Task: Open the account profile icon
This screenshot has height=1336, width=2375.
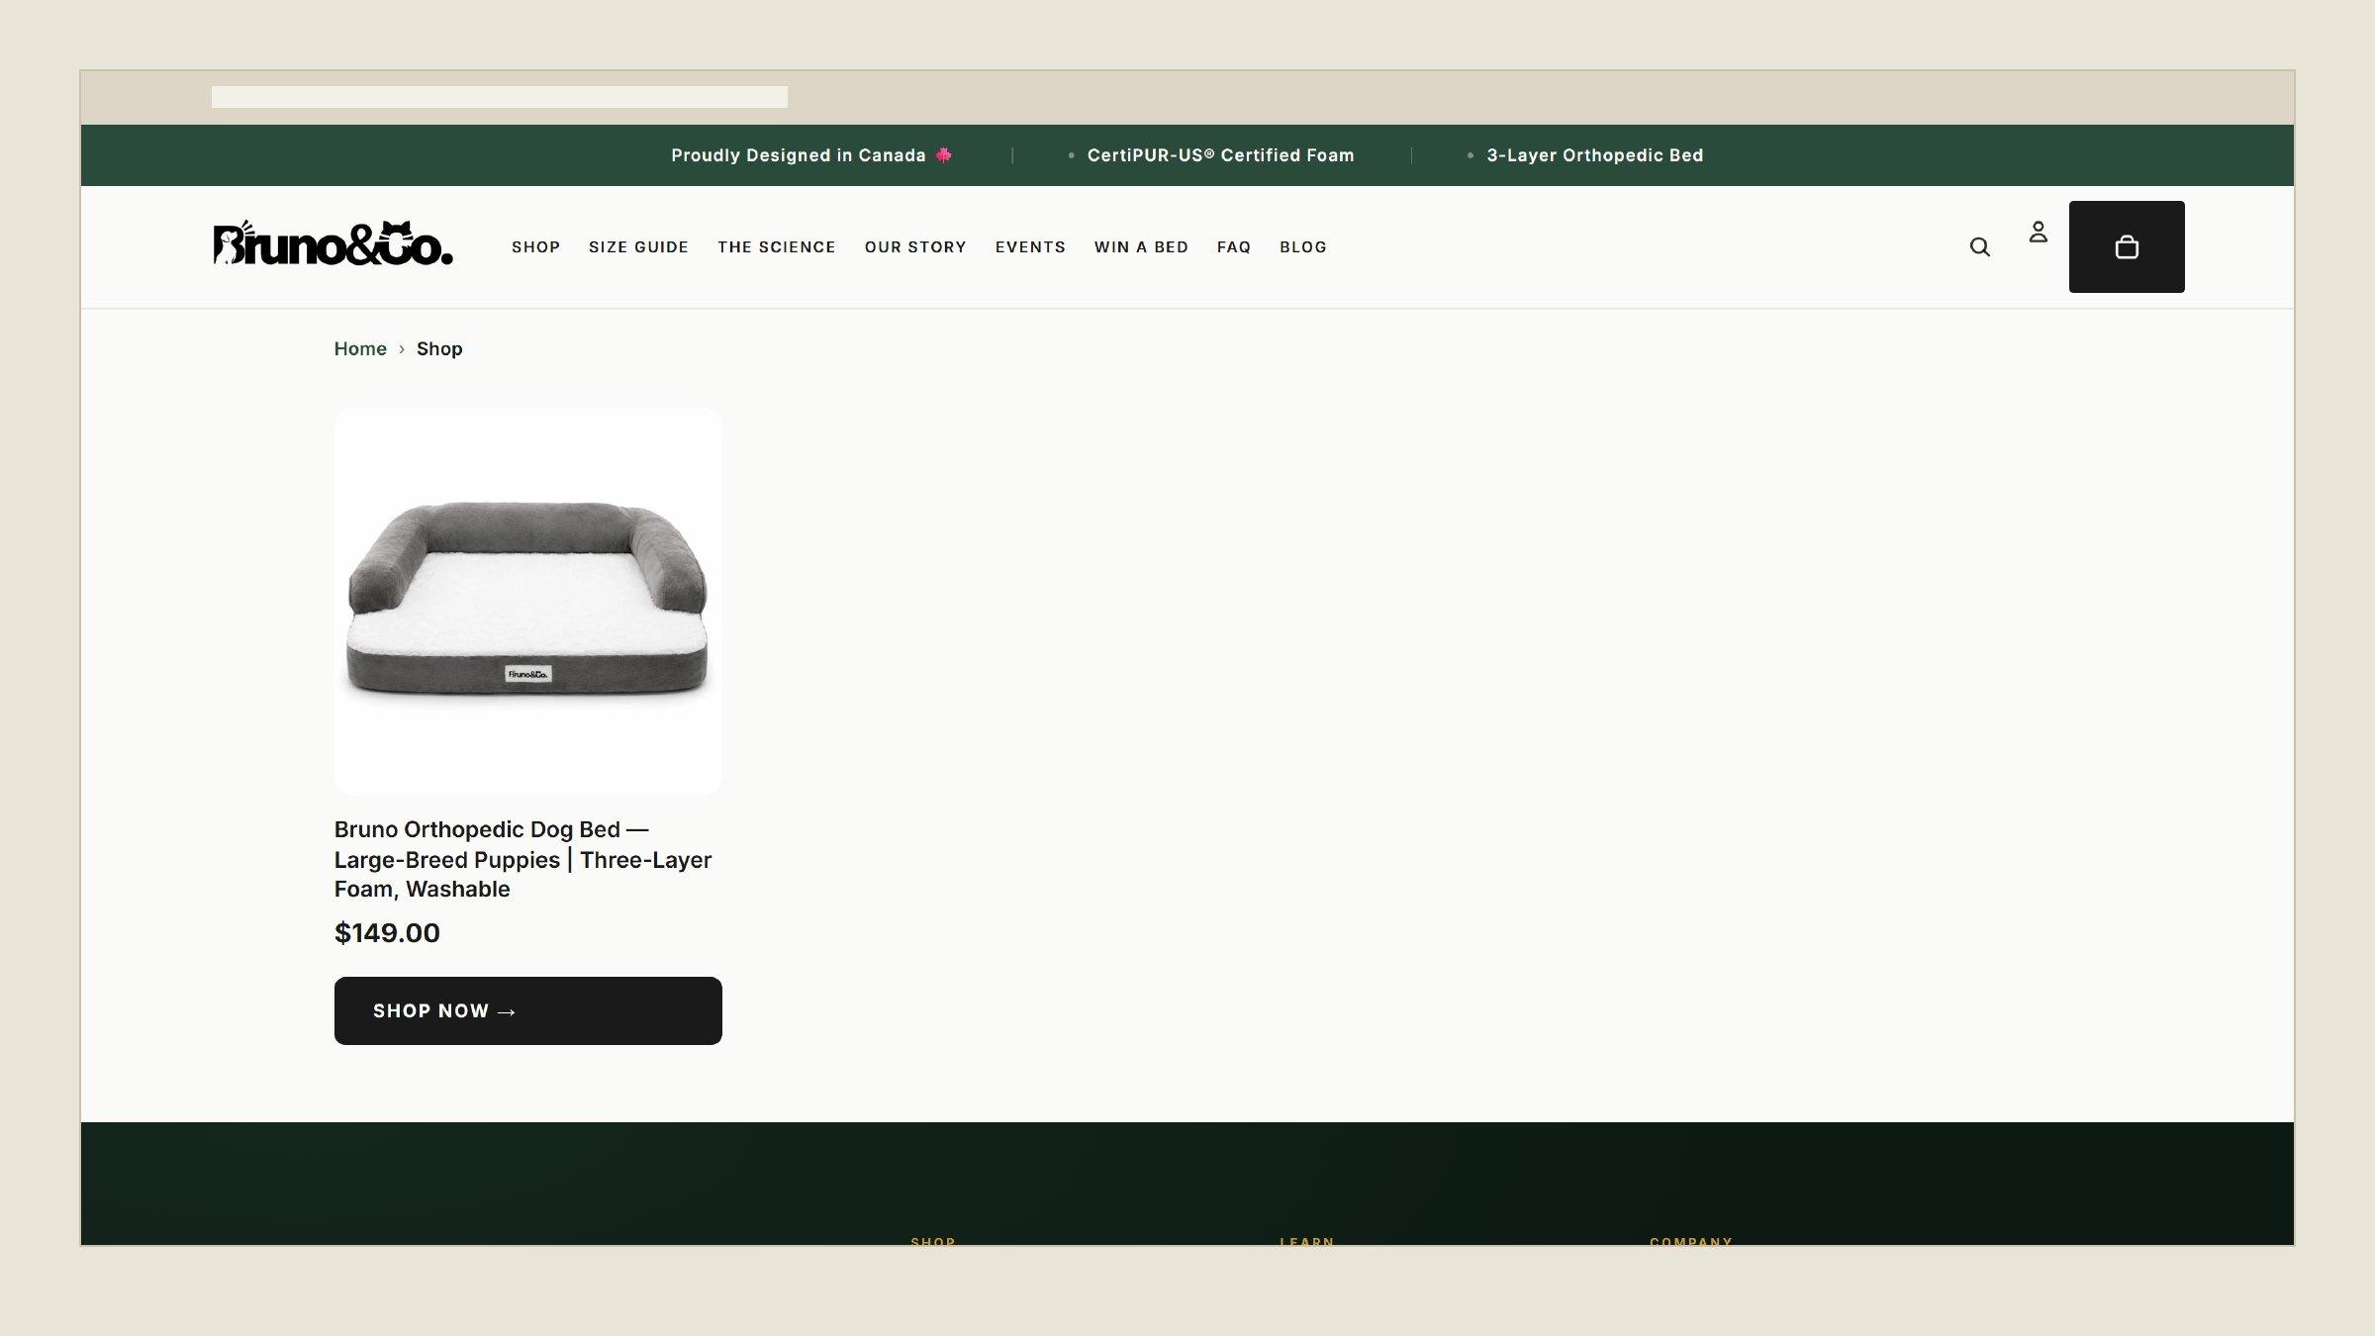Action: pos(2038,233)
